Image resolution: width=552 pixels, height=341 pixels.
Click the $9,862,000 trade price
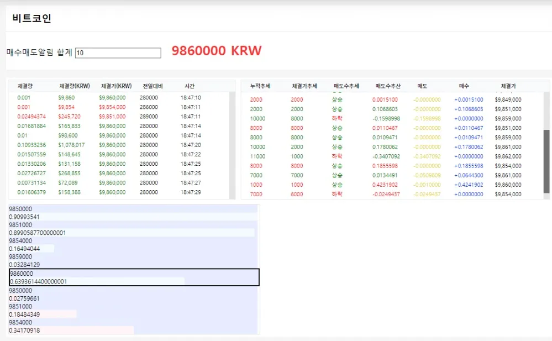point(508,156)
